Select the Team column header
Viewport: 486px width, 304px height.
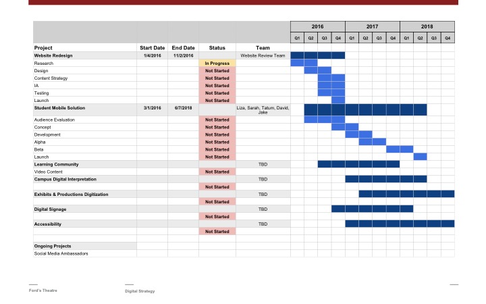coord(263,48)
